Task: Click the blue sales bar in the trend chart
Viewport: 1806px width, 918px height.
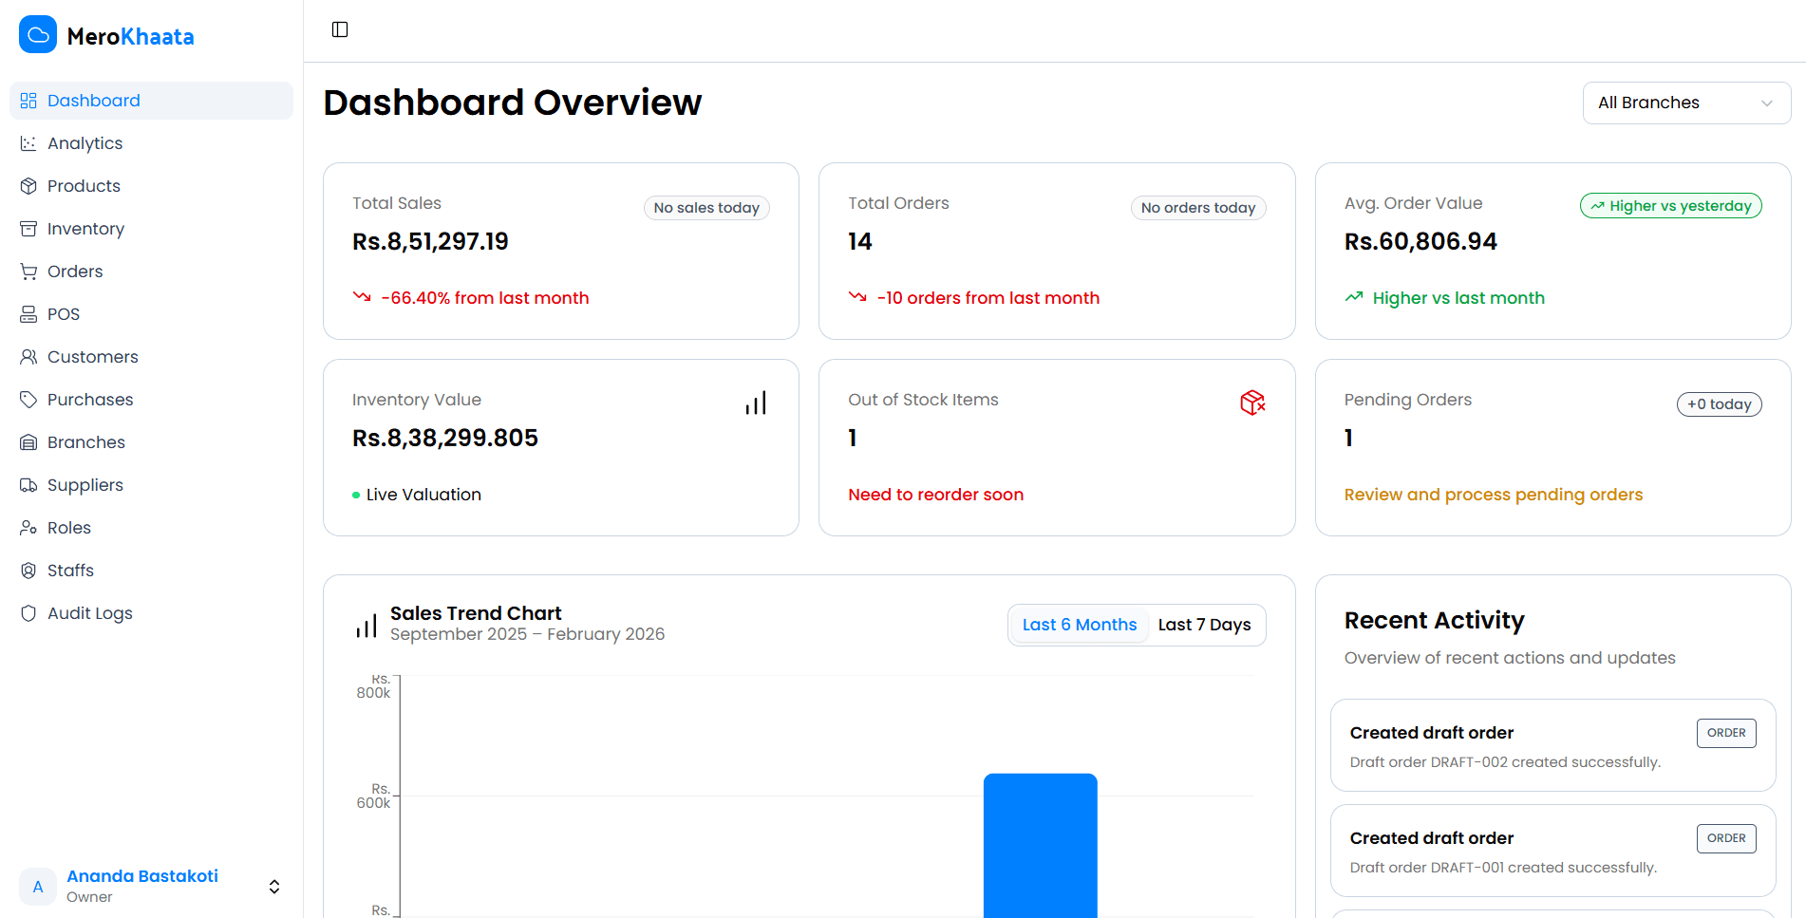Action: click(x=1040, y=845)
